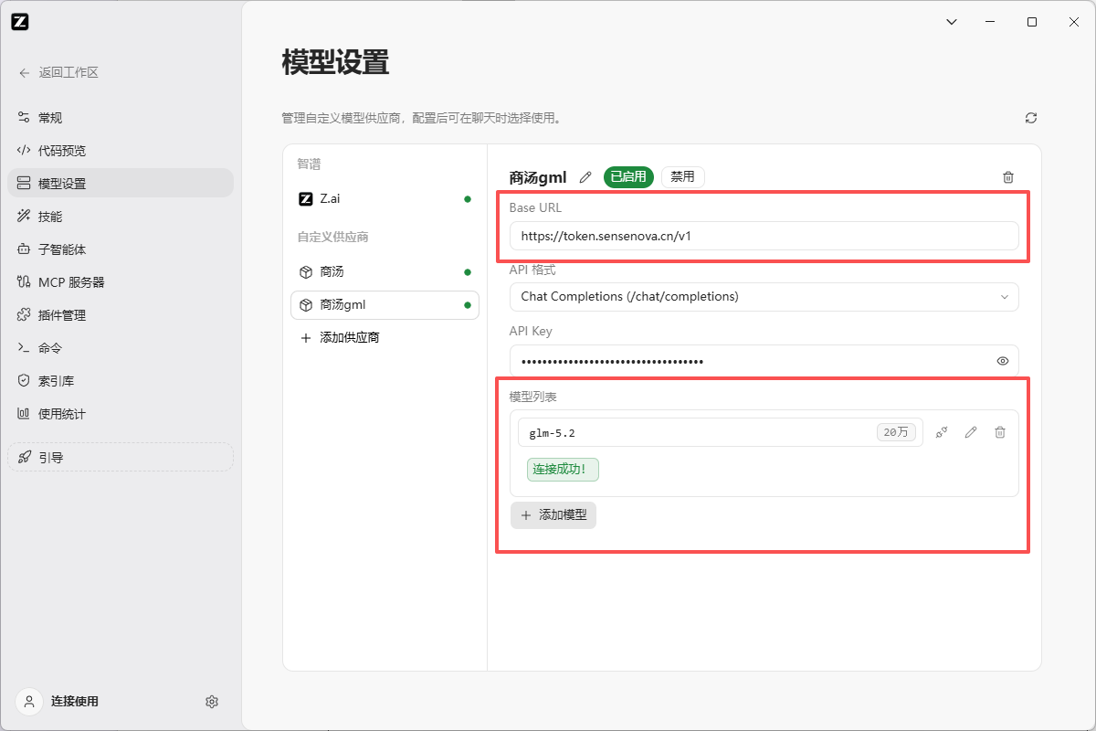Edit the 商汤gml provider name
This screenshot has height=731, width=1096.
tap(585, 177)
